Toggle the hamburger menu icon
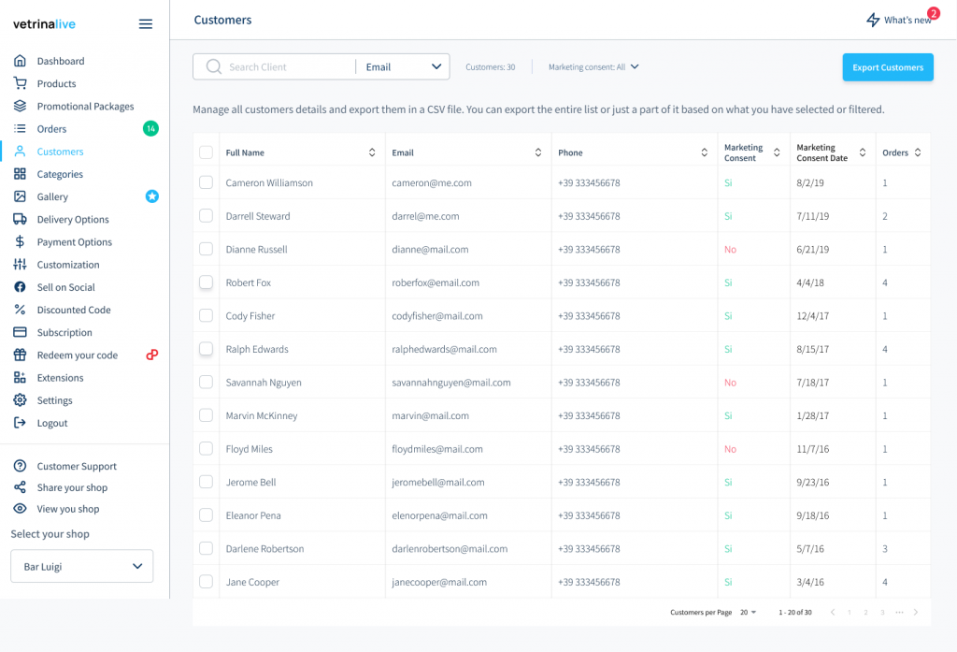 145,23
